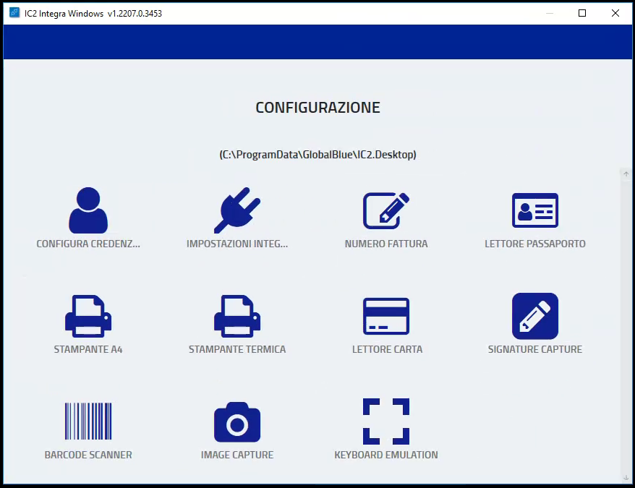635x488 pixels.
Task: Click the ProgramData GlobalBlue path text
Action: (318, 155)
